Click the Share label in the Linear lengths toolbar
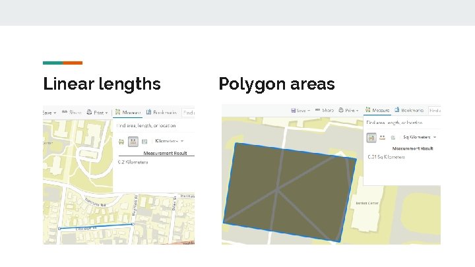This screenshot has height=267, width=475. tap(75, 113)
